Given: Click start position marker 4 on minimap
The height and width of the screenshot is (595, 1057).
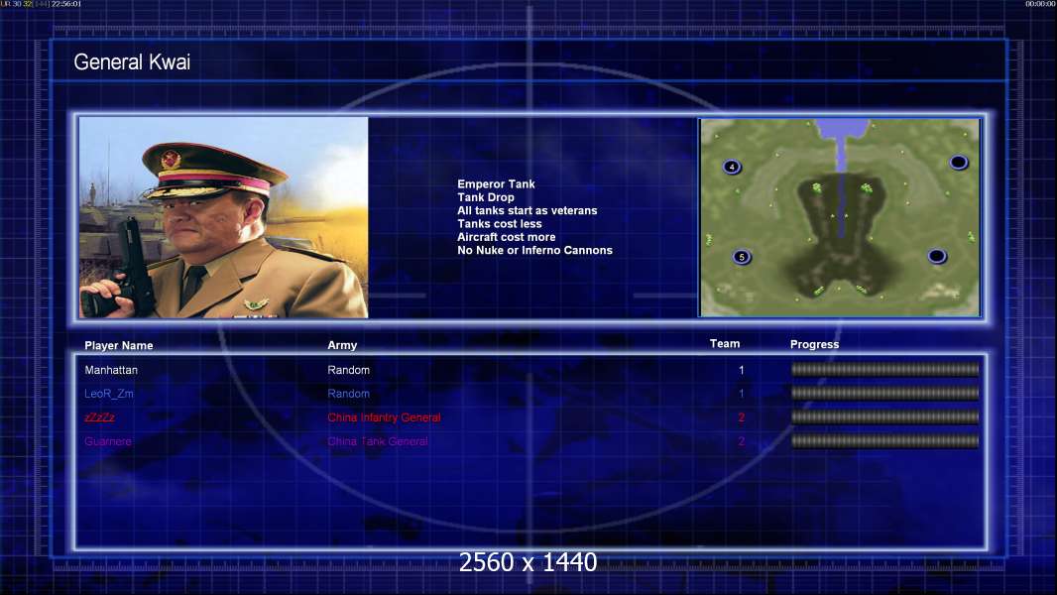Looking at the screenshot, I should 732,167.
